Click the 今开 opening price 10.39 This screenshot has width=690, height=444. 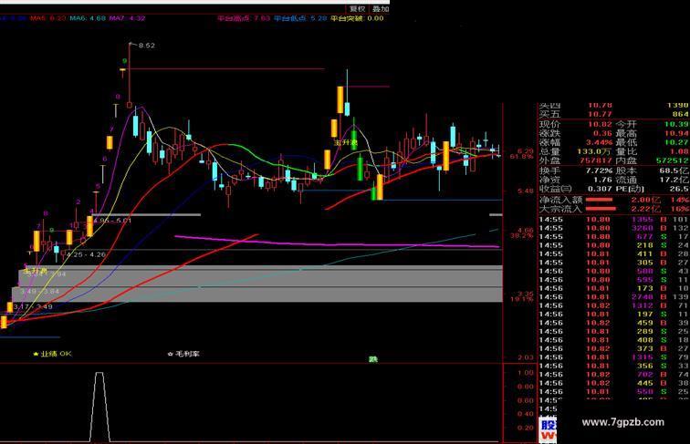pos(676,124)
